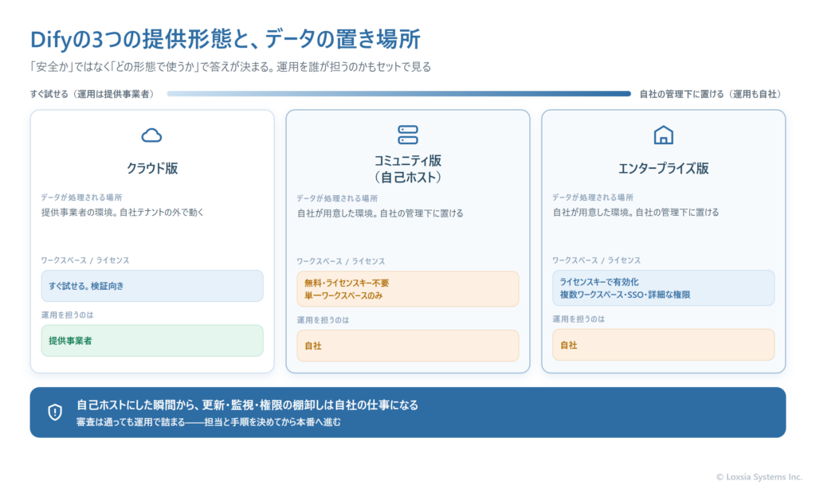Click 'データが処理される場所' label in エンタープライズ版 card
The image size is (816, 489).
(x=593, y=198)
